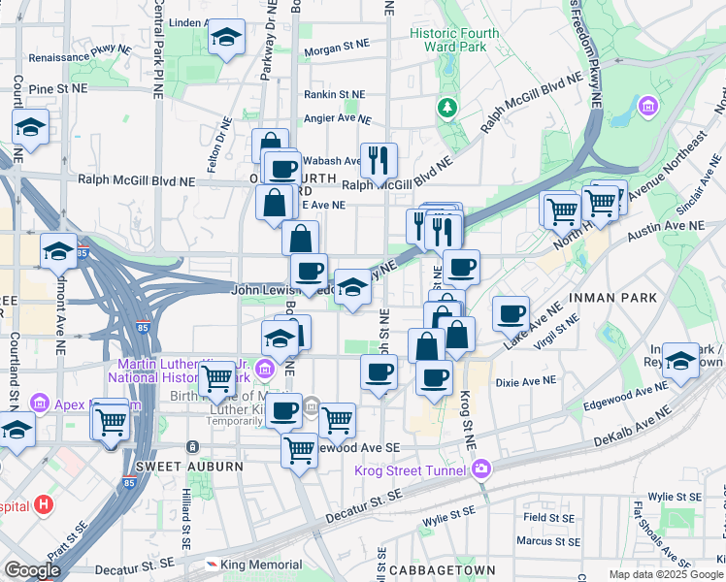Click the school marker above the I-85 shield
The image size is (726, 582).
click(x=58, y=253)
